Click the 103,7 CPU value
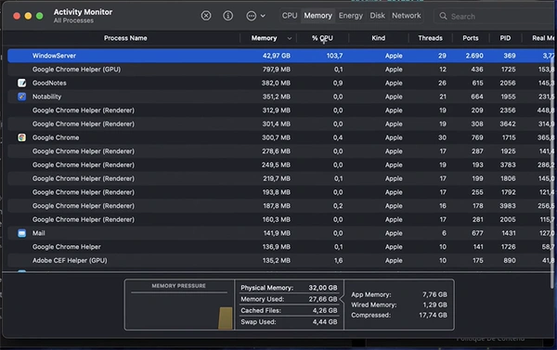 (x=334, y=56)
